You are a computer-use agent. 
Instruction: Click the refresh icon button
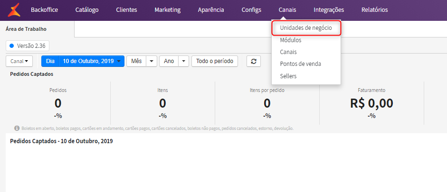254,61
